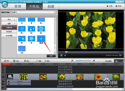Open the 故事片列表 dropdown
This screenshot has width=125, height=91.
pos(55,12)
